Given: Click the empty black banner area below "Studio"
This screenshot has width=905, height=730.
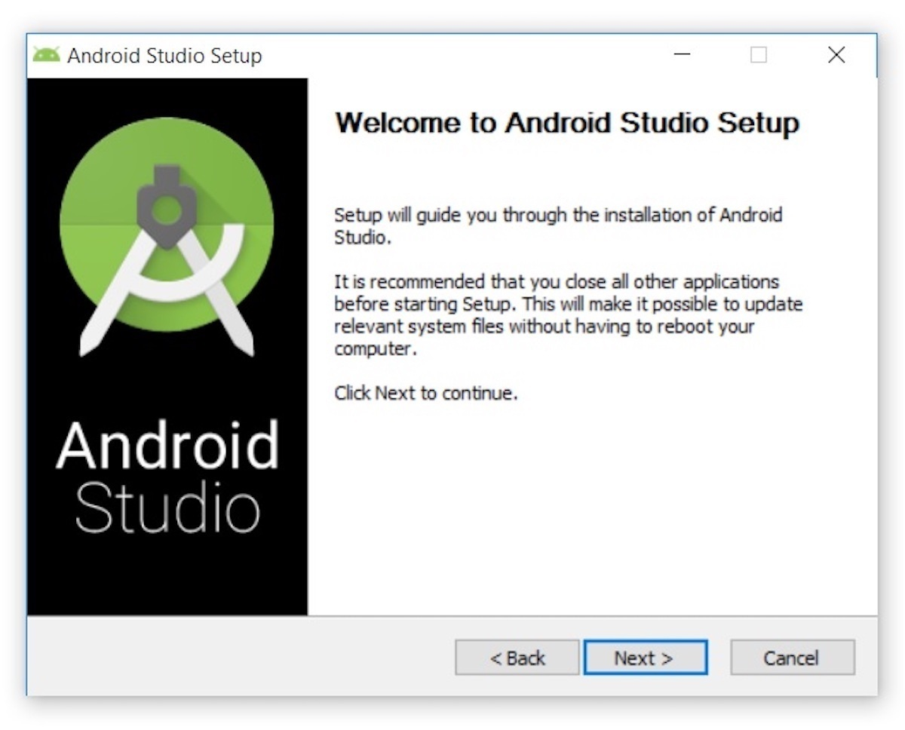Looking at the screenshot, I should (167, 577).
